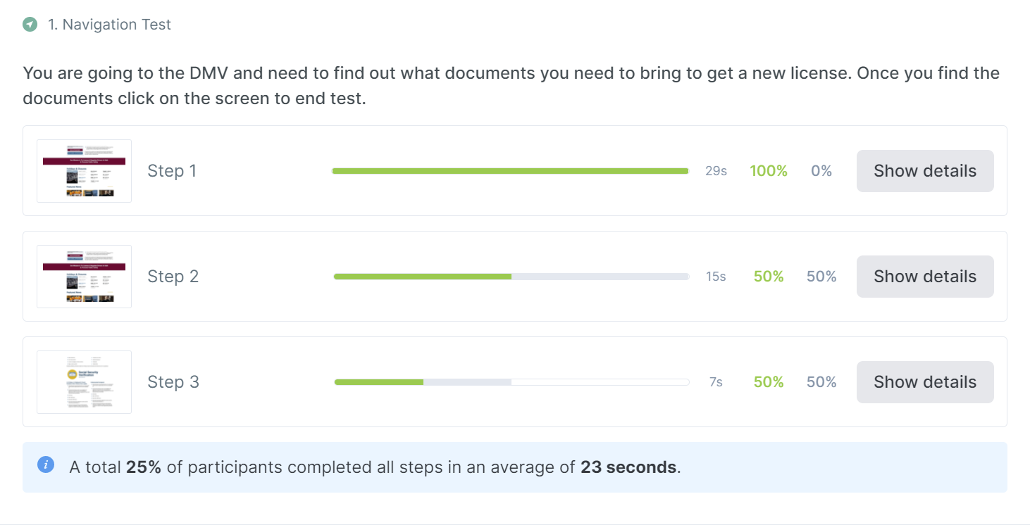Select the Step 2 label

(x=173, y=277)
